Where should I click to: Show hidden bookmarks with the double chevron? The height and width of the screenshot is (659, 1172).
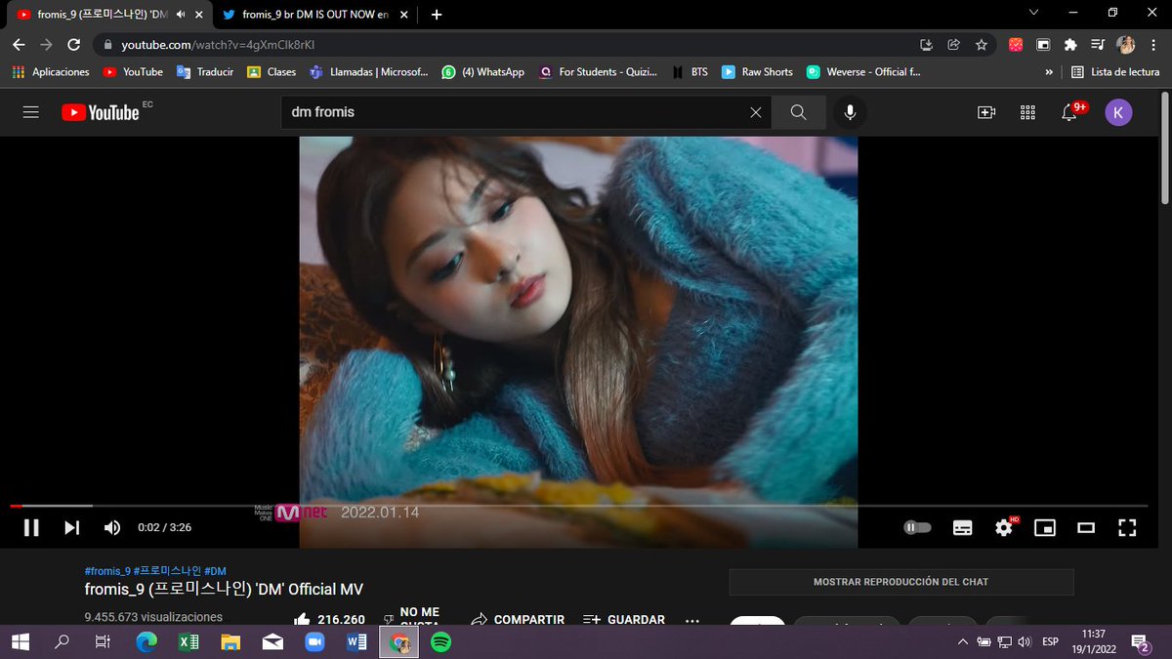click(1049, 72)
